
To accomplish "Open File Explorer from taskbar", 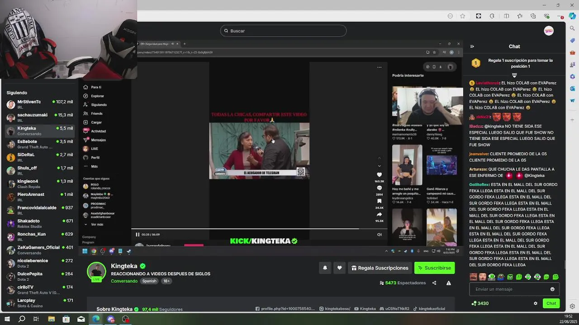I will [51, 319].
